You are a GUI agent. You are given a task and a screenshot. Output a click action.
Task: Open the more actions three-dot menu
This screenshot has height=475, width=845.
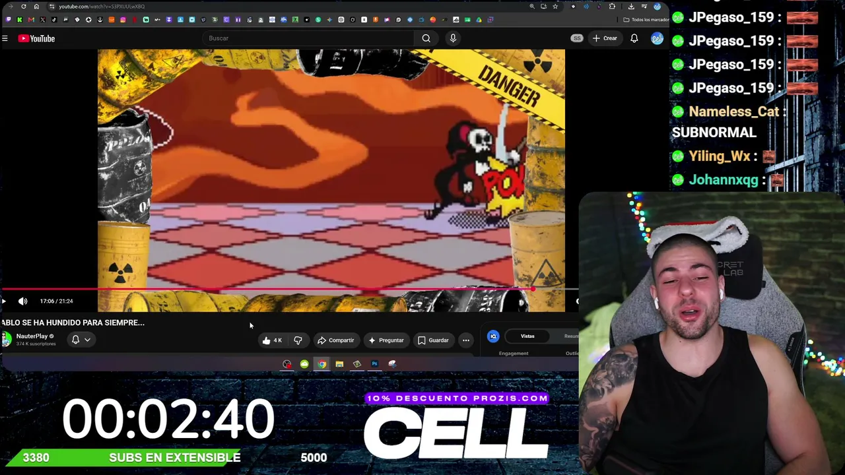tap(466, 340)
